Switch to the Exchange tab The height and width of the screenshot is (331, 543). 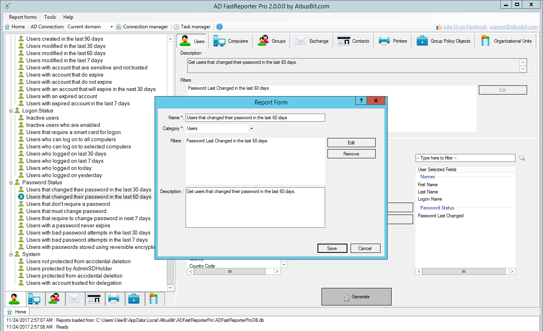pos(312,41)
